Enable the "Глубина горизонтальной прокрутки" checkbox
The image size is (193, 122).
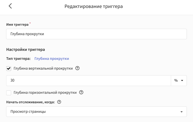(9, 93)
